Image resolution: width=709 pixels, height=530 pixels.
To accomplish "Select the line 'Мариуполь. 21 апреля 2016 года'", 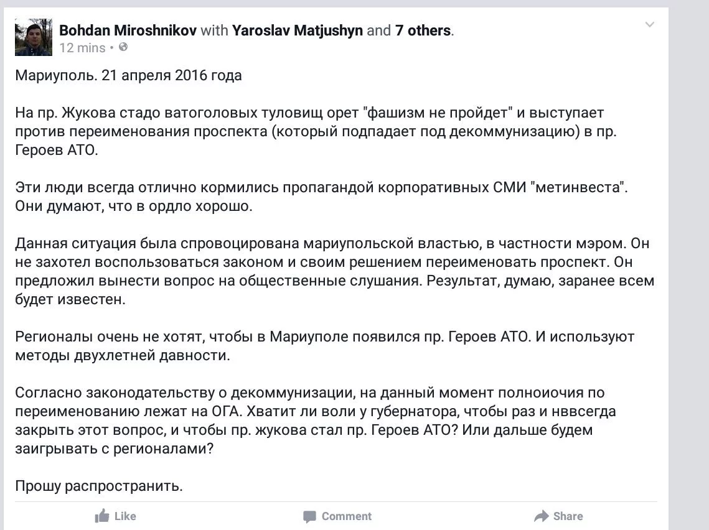I will point(128,75).
